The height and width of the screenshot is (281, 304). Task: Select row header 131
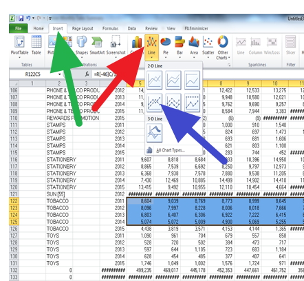point(14,263)
